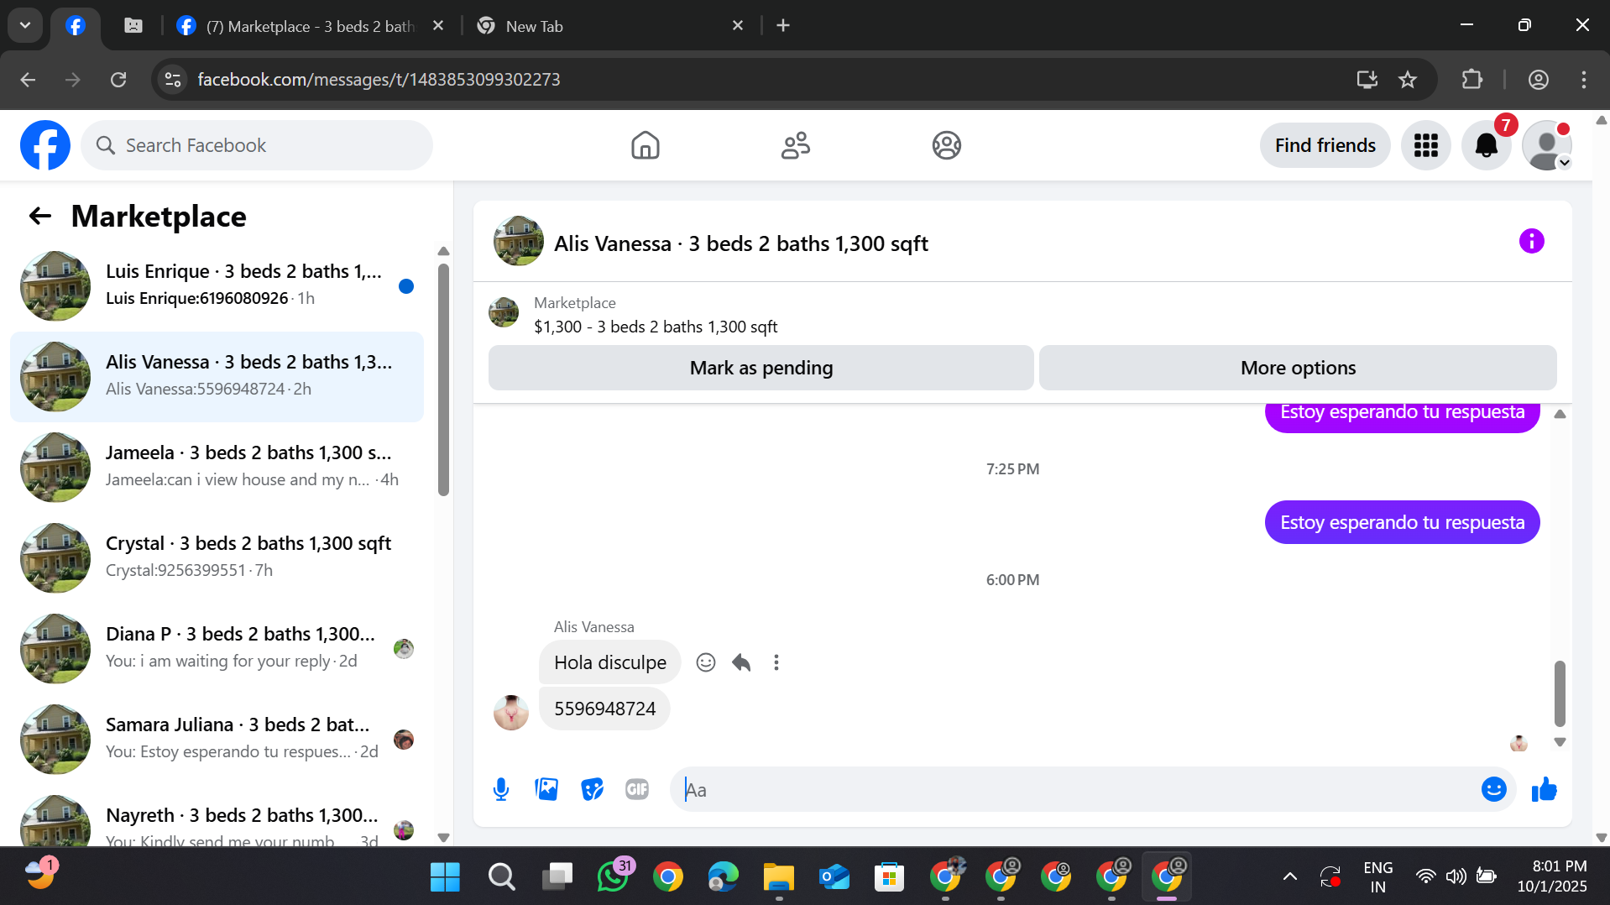Open the Friends icon in top navigation

tap(795, 145)
